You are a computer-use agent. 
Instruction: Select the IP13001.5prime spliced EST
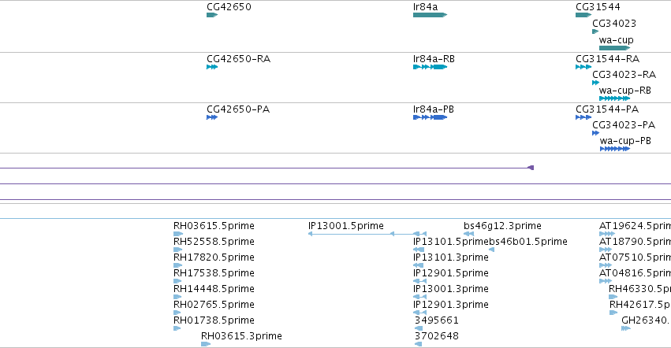pyautogui.click(x=367, y=234)
